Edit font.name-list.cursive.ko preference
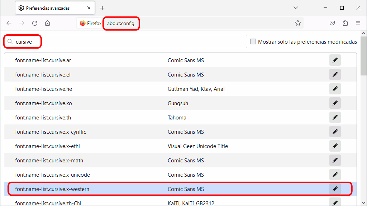This screenshot has height=206, width=367. pyautogui.click(x=335, y=103)
